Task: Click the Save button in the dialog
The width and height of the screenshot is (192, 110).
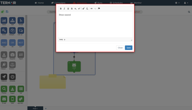Action: click(x=128, y=48)
